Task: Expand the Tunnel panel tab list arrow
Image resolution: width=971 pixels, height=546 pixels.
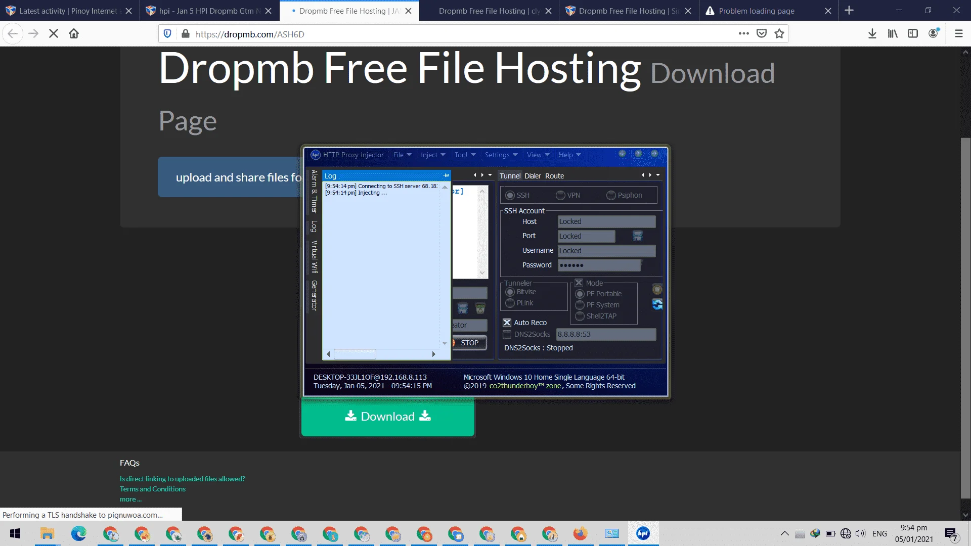Action: tap(658, 175)
